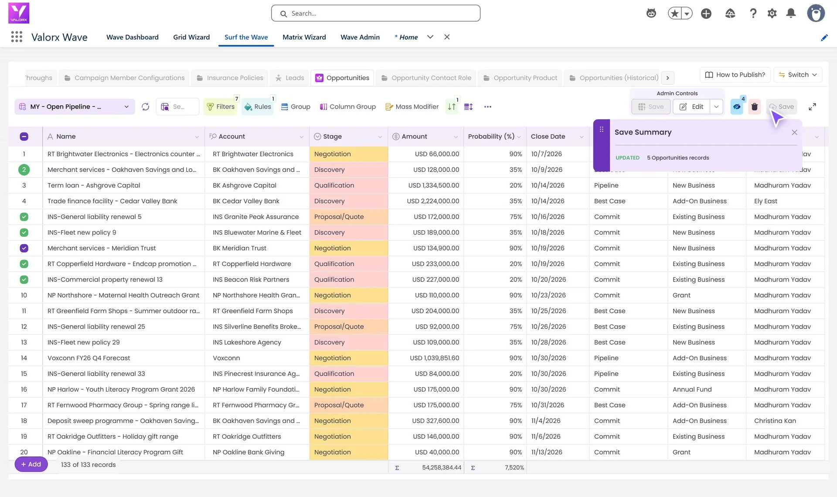Click the How to Publish? button
837x497 pixels.
point(735,75)
